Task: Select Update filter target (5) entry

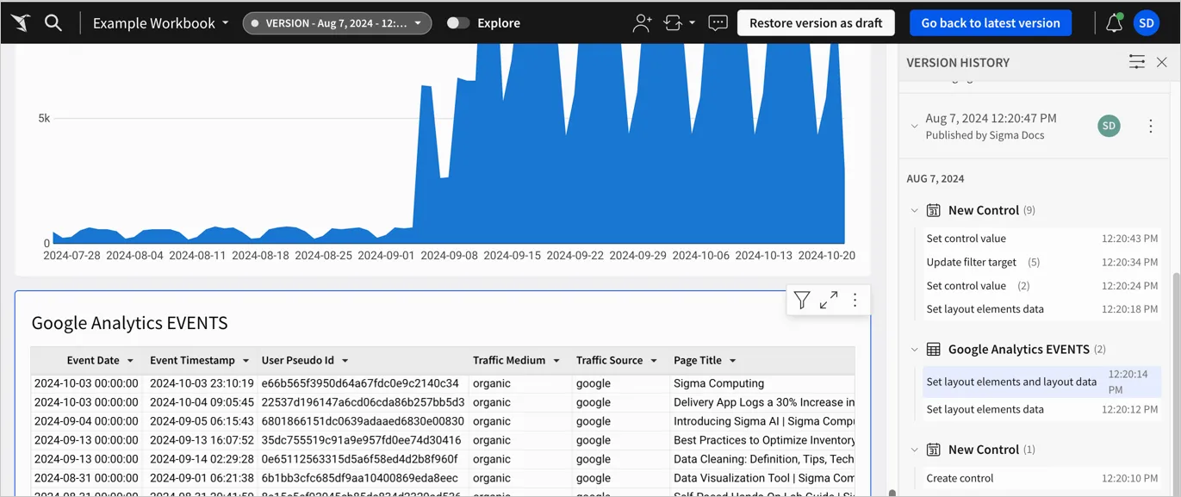Action: 1041,262
